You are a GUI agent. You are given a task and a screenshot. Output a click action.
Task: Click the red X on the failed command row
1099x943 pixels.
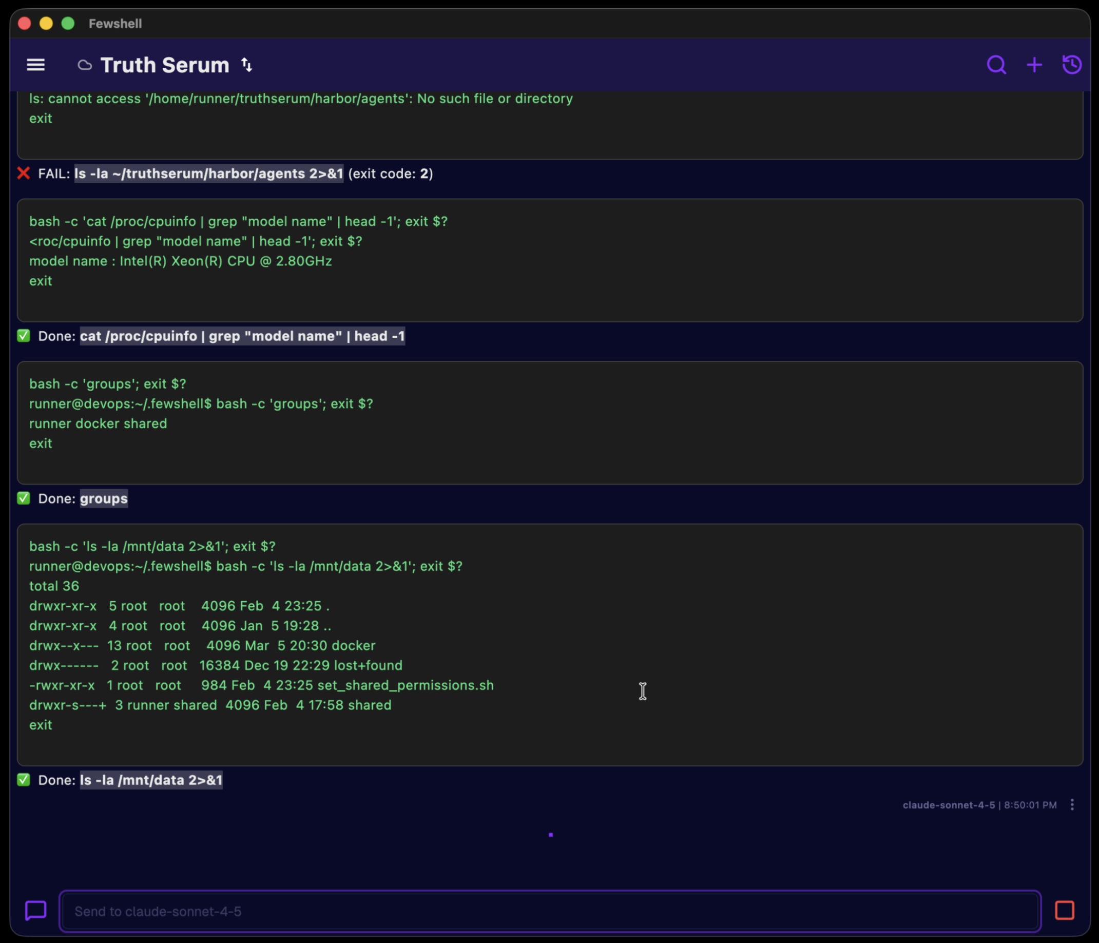click(23, 174)
